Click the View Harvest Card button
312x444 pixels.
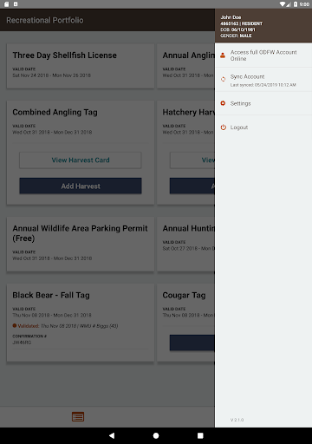coord(81,160)
